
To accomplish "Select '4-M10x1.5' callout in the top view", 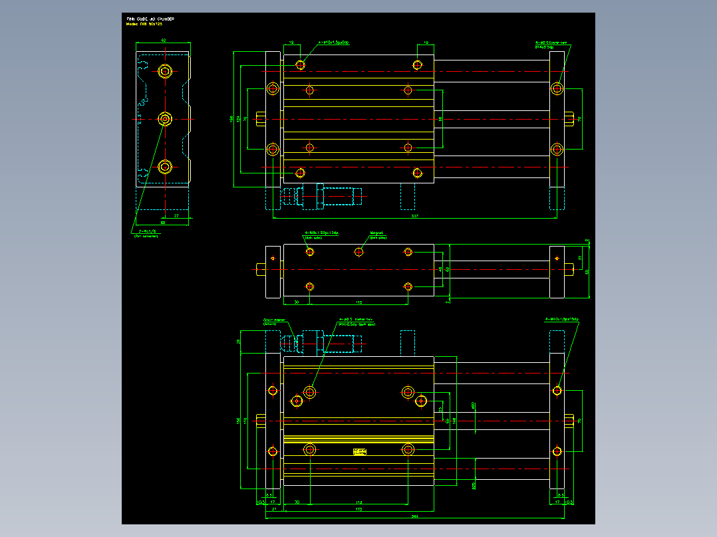I will [x=334, y=43].
